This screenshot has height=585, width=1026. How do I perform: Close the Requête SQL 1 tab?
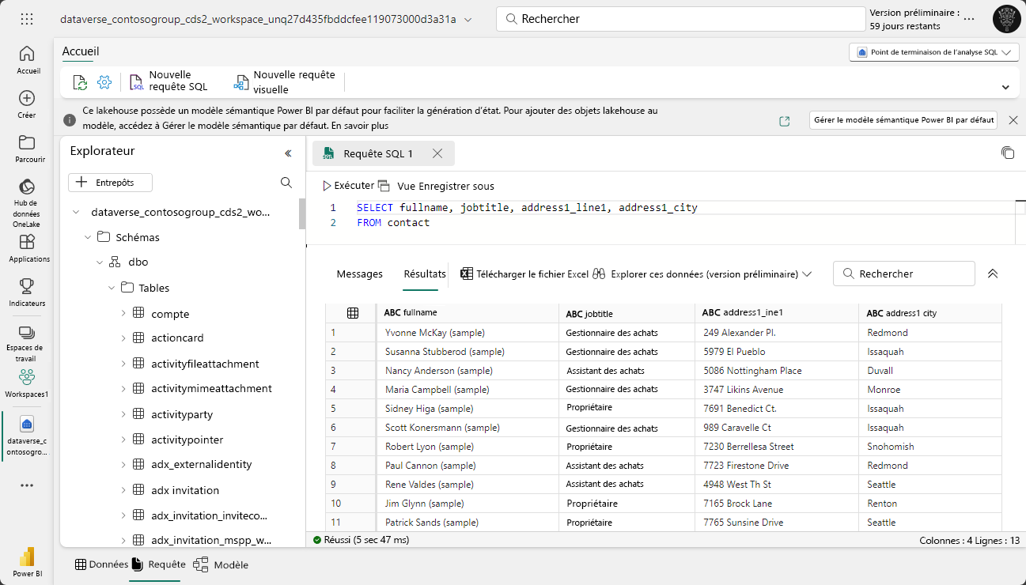pos(437,153)
